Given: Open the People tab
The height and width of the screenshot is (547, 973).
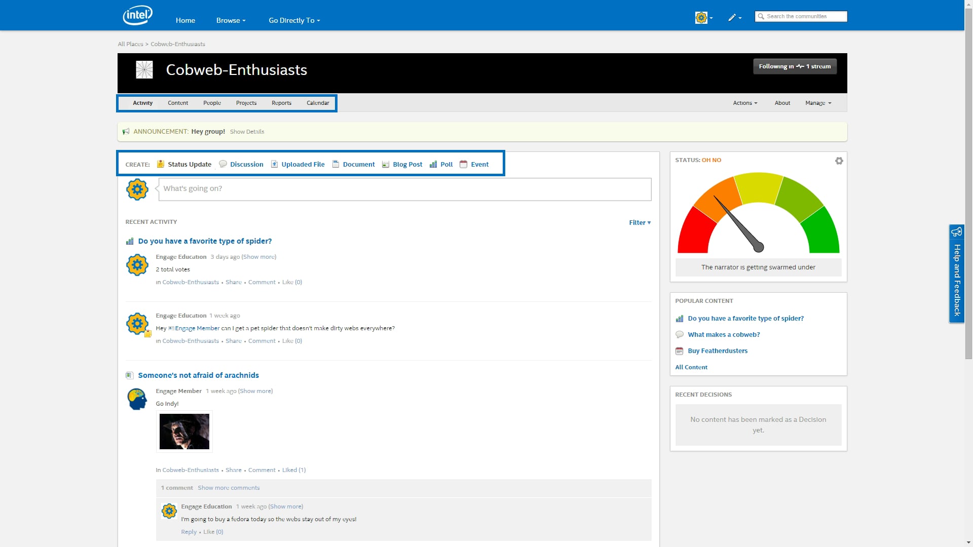Looking at the screenshot, I should [x=212, y=103].
